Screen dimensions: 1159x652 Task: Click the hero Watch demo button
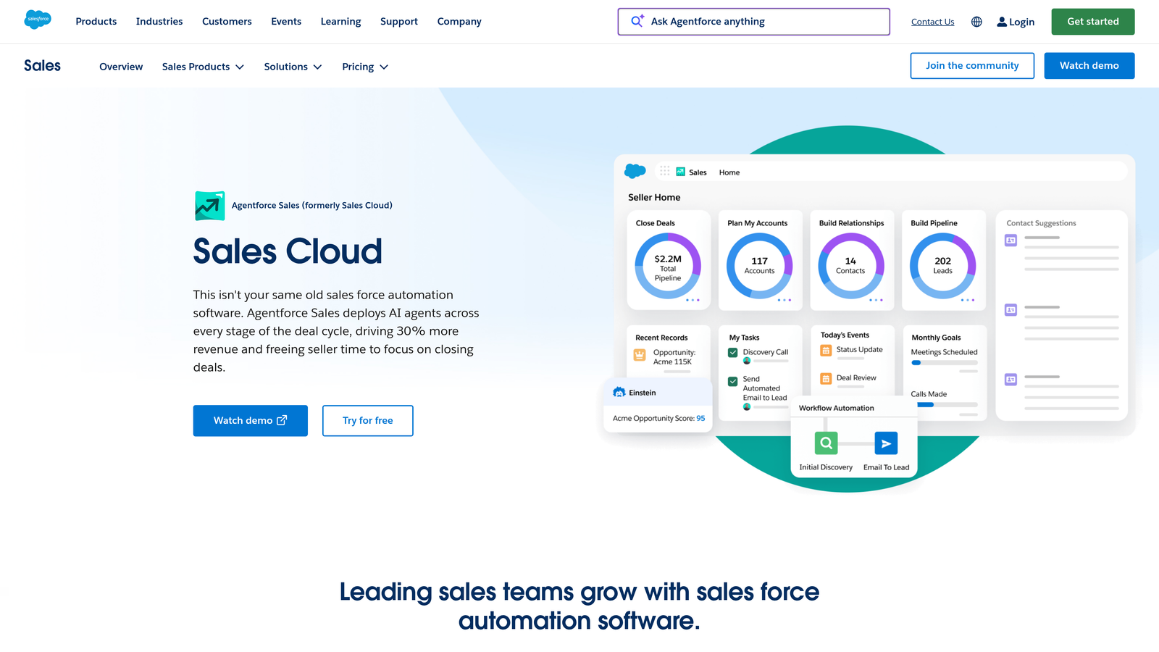251,421
